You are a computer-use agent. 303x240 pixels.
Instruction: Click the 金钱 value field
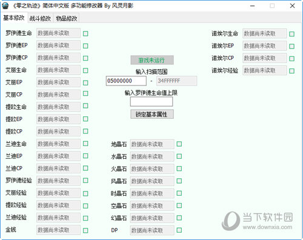click(x=58, y=230)
